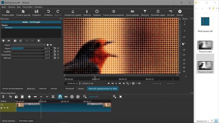
Task: Lift the clip with the up chevron icon
Action: [x=41, y=97]
